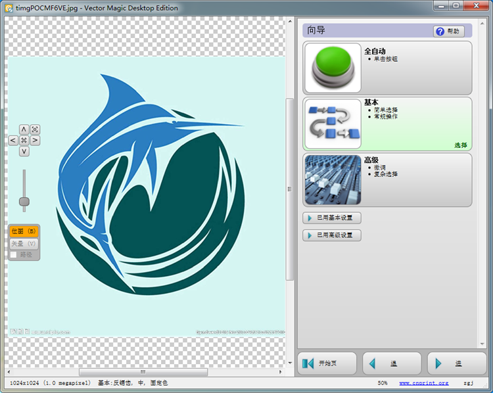Click the marlin logo image on canvas
This screenshot has width=493, height=393.
click(151, 185)
